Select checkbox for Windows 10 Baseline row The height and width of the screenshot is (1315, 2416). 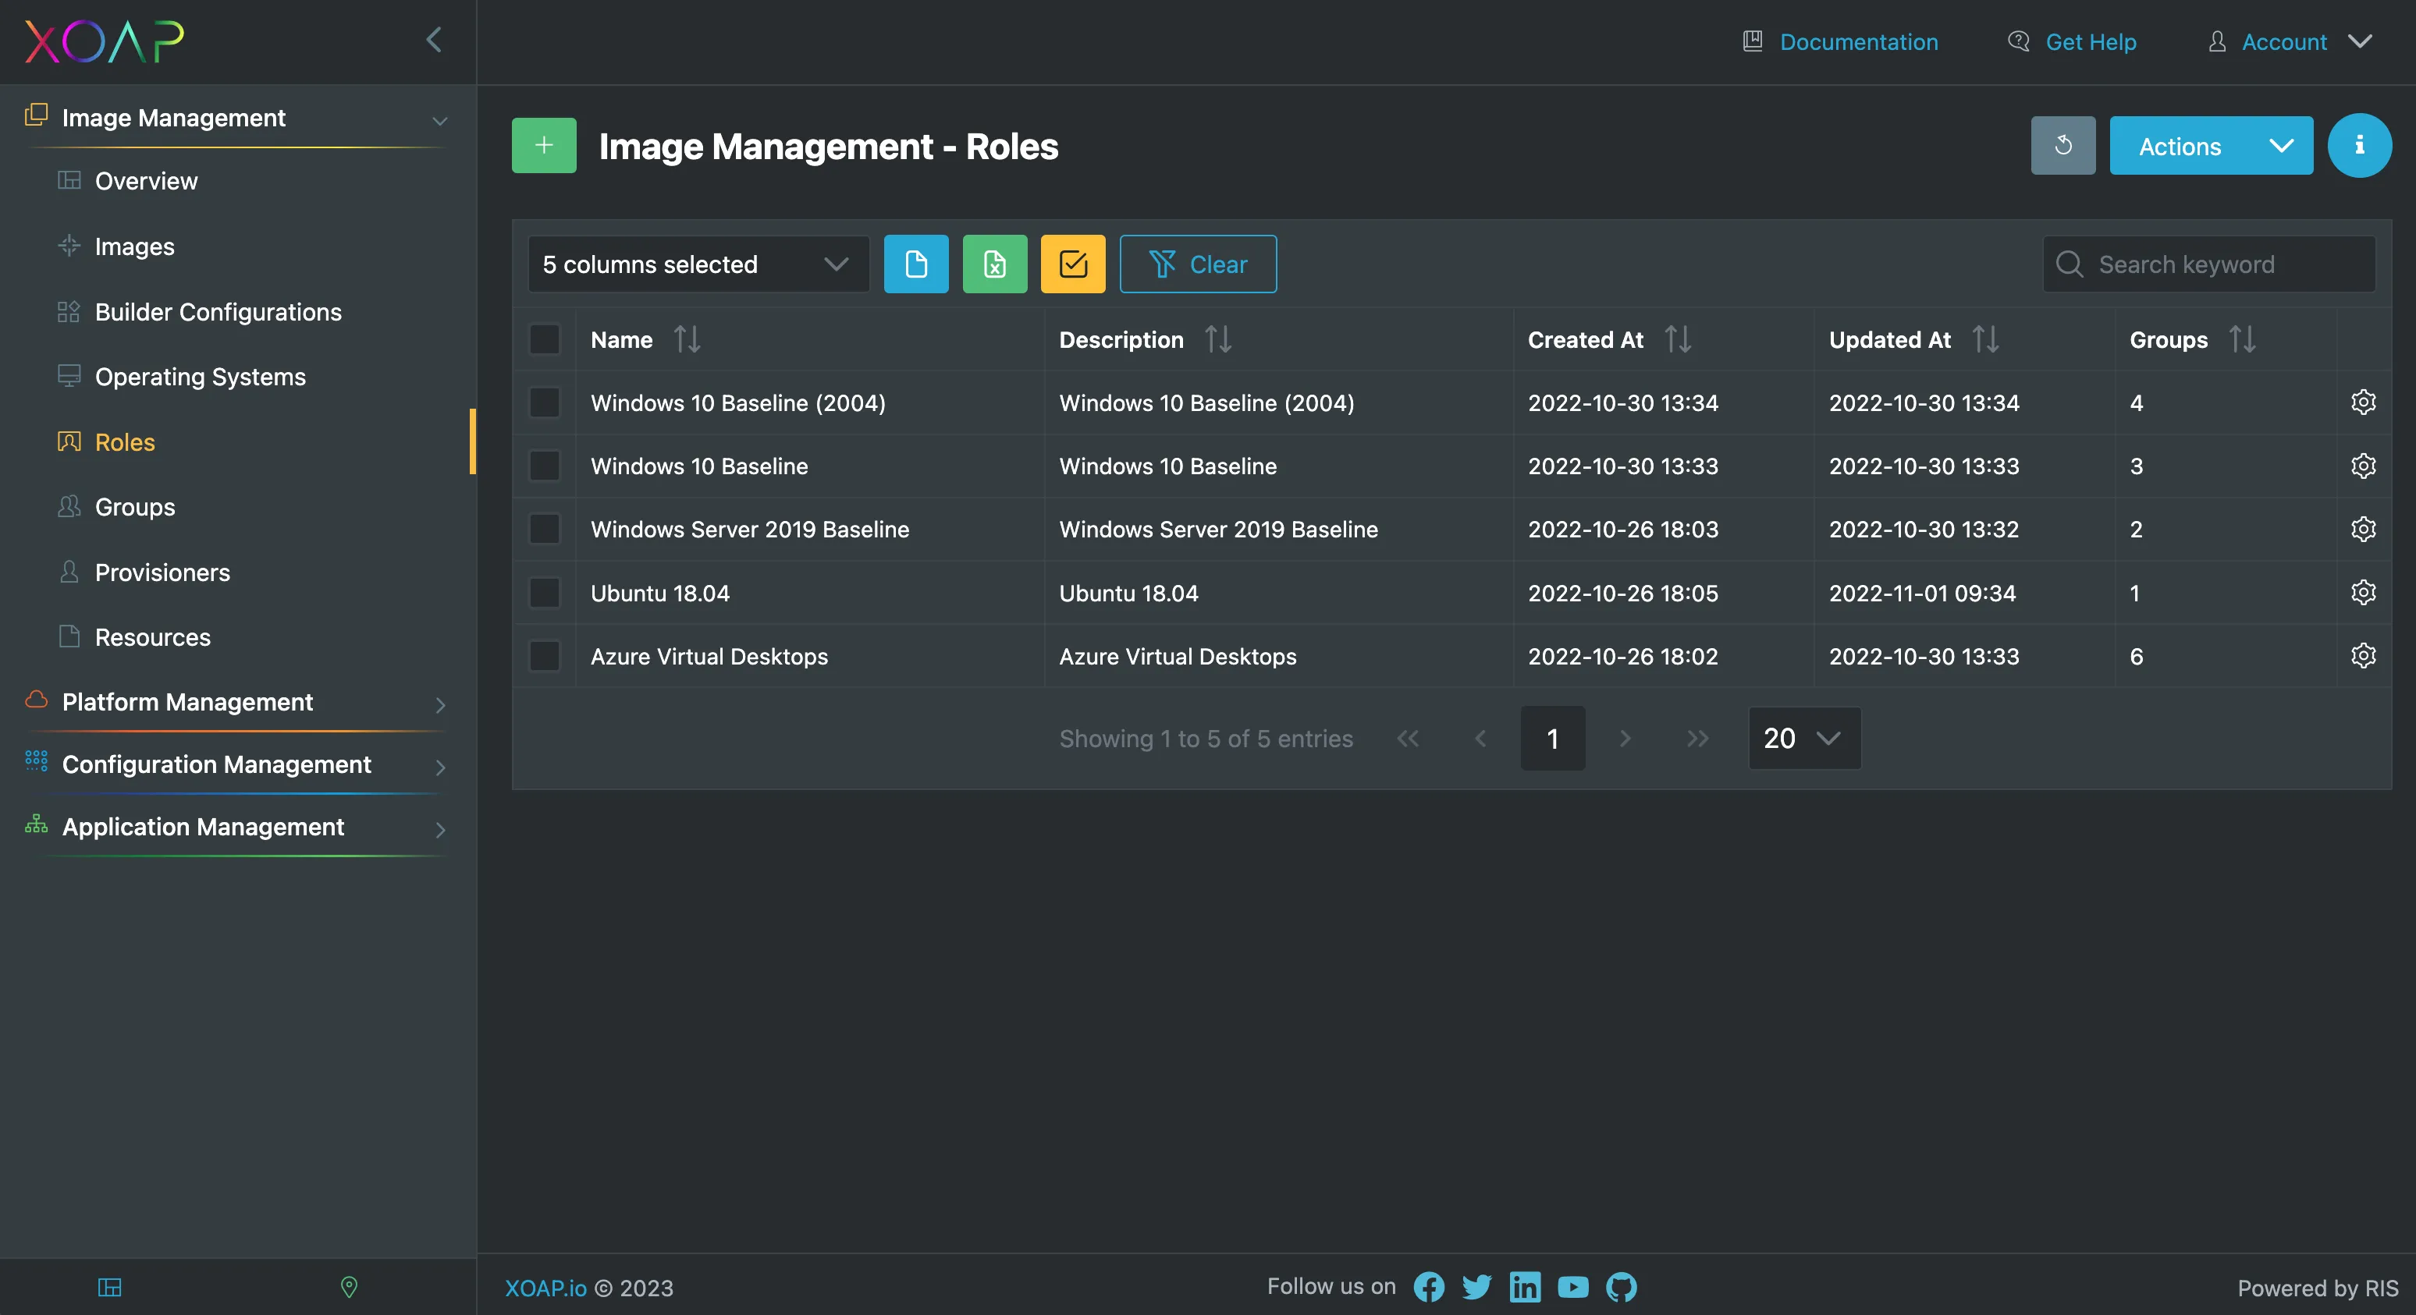(x=544, y=466)
